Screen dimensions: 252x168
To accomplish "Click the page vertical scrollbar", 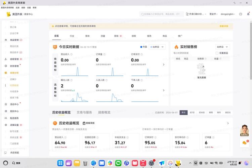I will click(251, 51).
